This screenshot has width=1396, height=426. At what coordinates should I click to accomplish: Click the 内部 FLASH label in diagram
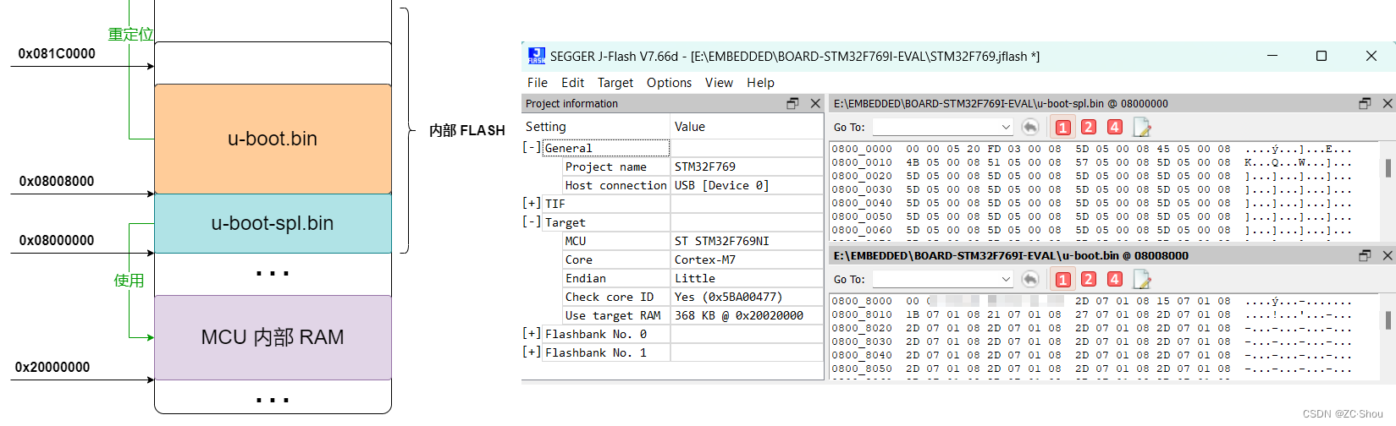[x=466, y=130]
